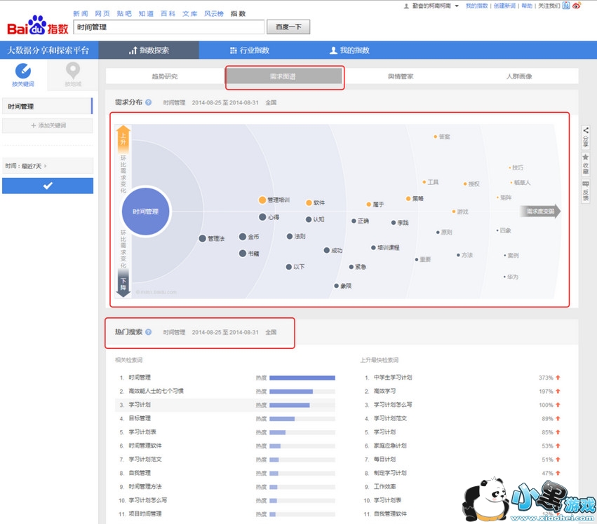Select the 按关键词 keyword mode icon
Viewport: 597px width, 524px height.
click(x=23, y=71)
